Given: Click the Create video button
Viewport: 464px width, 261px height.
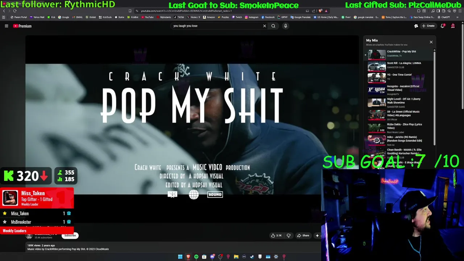Looking at the screenshot, I should (x=428, y=26).
